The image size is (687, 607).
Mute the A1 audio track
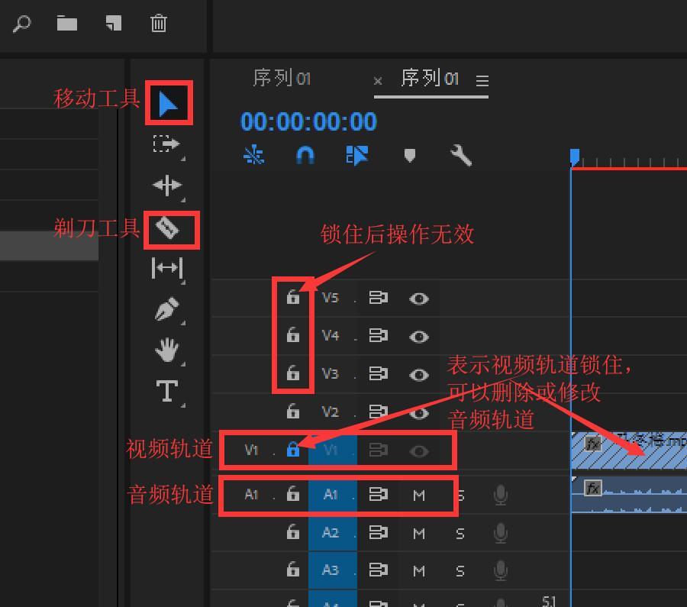tap(418, 495)
